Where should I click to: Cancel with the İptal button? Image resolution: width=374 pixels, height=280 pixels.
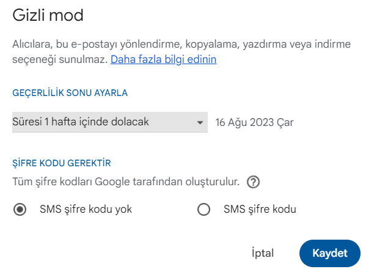[x=263, y=253]
